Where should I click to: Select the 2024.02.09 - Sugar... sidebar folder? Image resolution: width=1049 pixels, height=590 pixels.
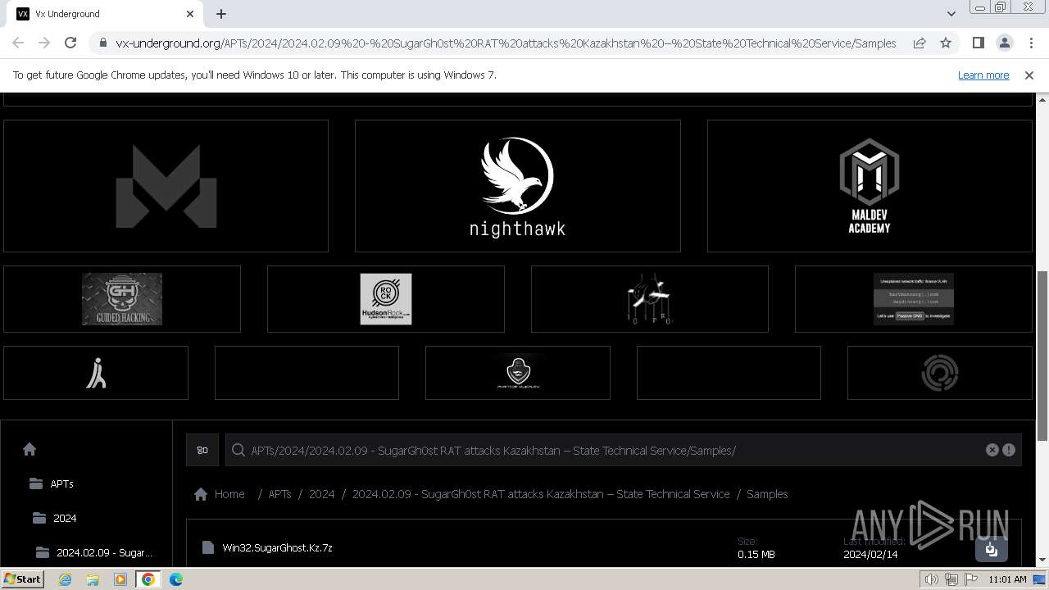(94, 552)
